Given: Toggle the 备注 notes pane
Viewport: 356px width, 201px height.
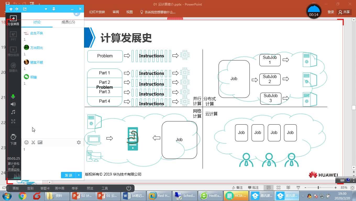Looking at the screenshot, I should tap(238, 188).
